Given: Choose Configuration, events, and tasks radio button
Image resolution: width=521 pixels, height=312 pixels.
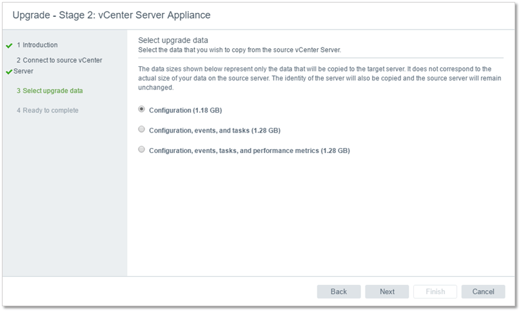Looking at the screenshot, I should (x=142, y=129).
